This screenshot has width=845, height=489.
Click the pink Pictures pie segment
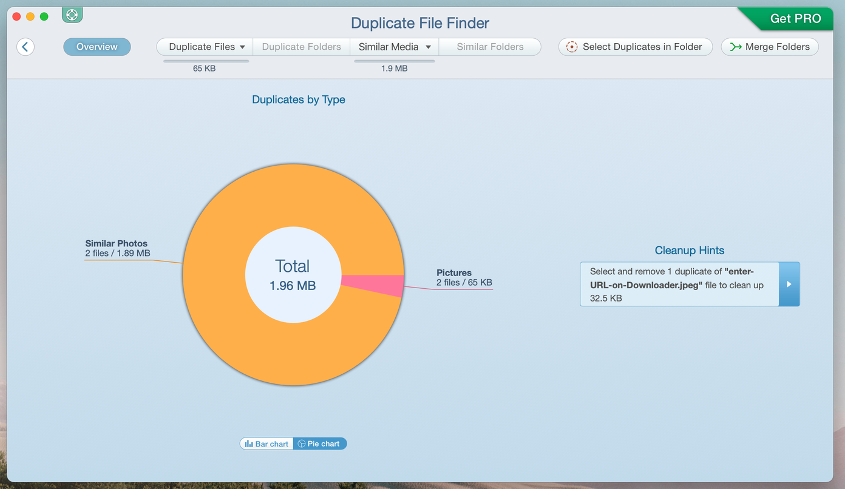373,285
